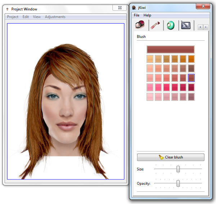
Task: Open the Project menu in Project Window
Action: [x=13, y=17]
